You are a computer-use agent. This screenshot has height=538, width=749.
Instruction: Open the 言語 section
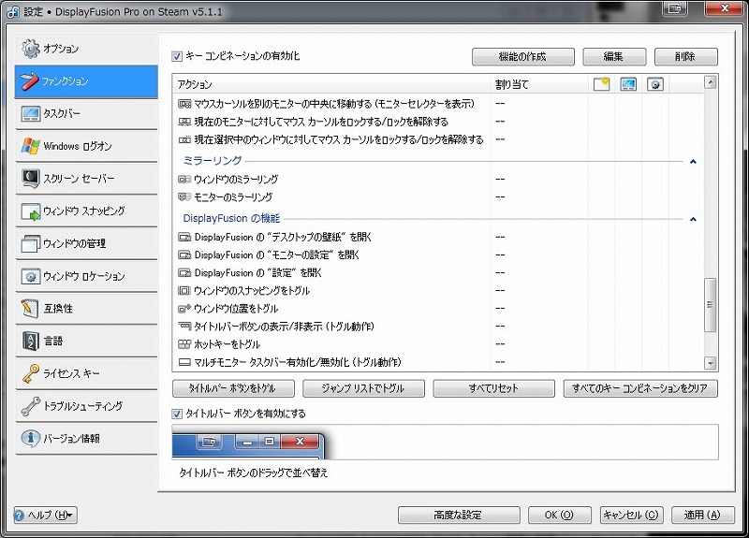[86, 341]
